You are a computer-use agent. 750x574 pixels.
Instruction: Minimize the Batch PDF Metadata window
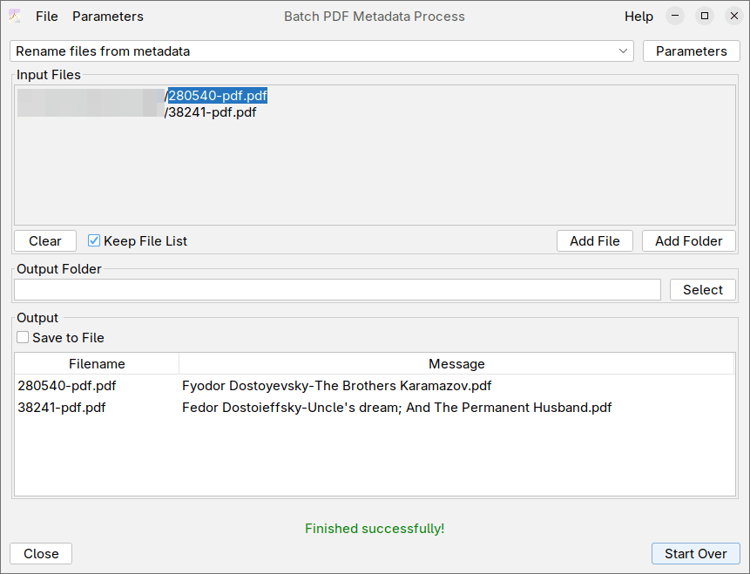[675, 16]
